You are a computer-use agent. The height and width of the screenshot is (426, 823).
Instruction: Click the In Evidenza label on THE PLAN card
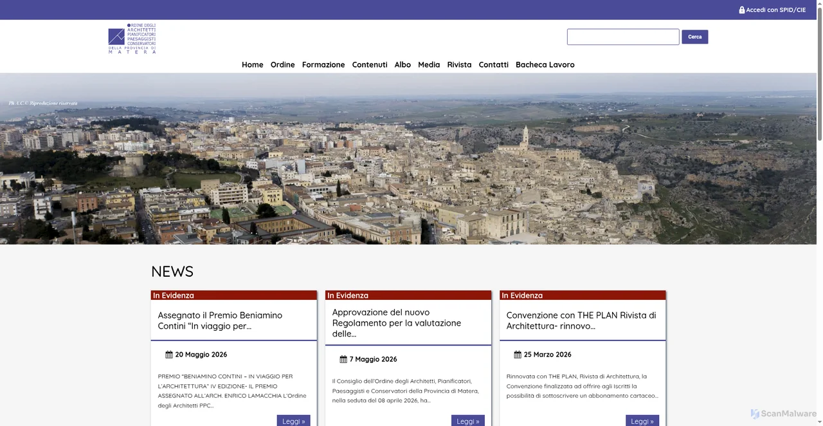click(x=522, y=295)
